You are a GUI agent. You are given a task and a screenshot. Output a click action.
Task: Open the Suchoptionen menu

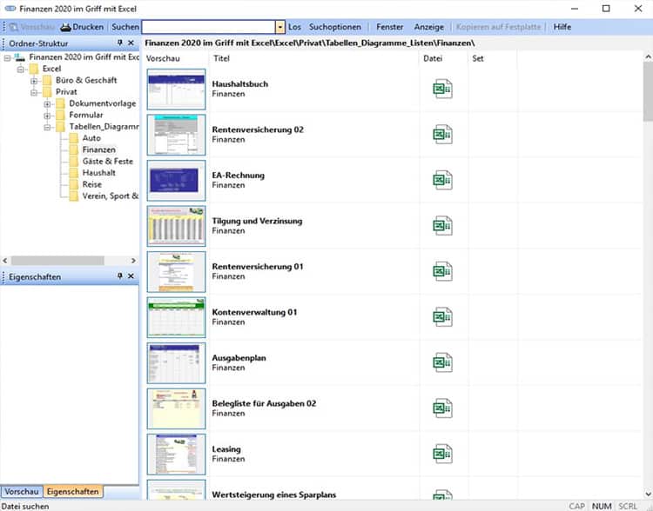335,27
